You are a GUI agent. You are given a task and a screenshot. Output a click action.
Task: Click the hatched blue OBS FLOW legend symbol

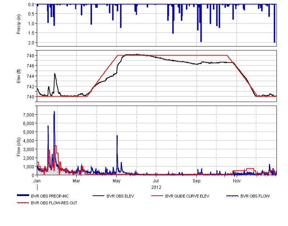pyautogui.click(x=233, y=196)
